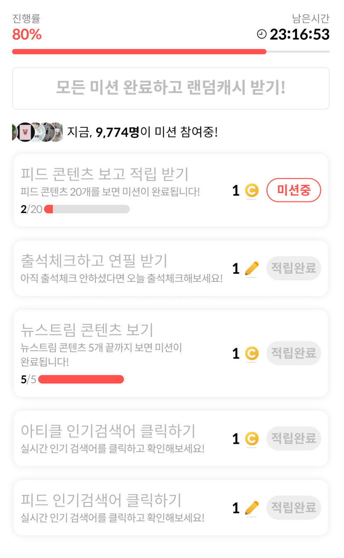Open the 피드 콘텐츠 보고 적립 받기 mission title
The height and width of the screenshot is (558, 344).
[104, 174]
